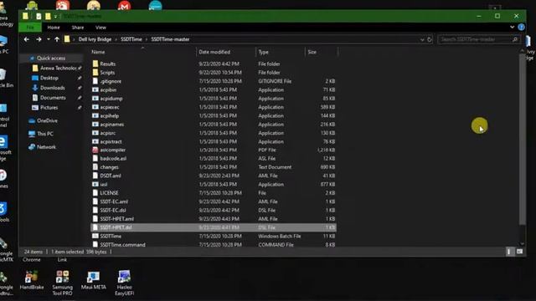Switch to details view in status bar
Viewport: 536px width, 301px height.
[x=508, y=252]
